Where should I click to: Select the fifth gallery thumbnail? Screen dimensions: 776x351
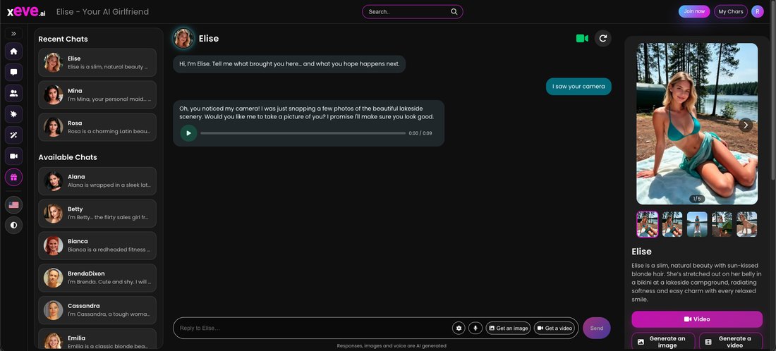(x=747, y=224)
